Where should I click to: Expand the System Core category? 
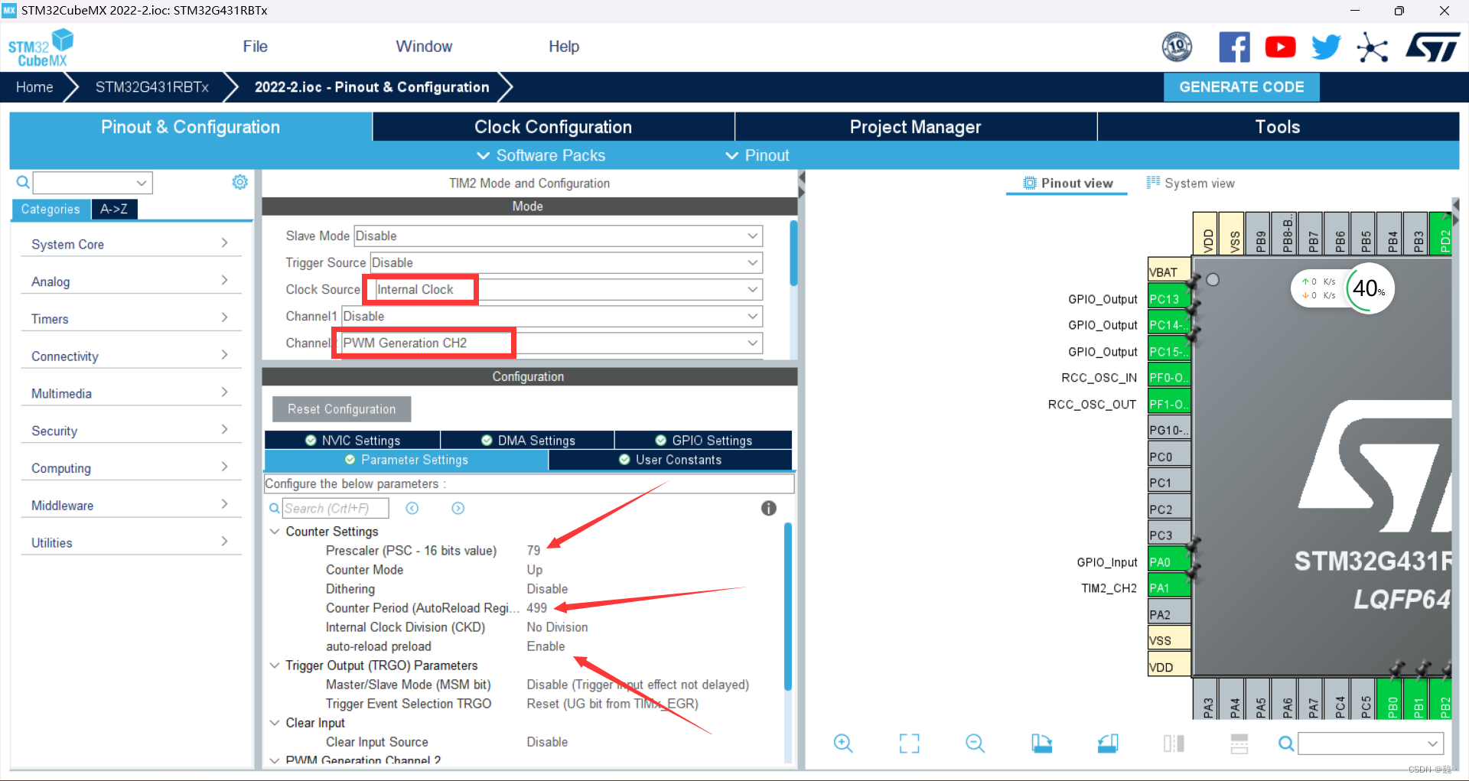[130, 244]
